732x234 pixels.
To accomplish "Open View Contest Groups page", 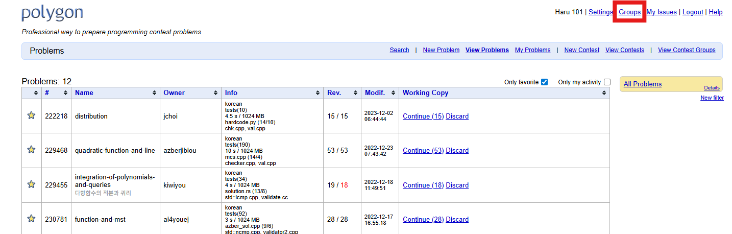I will coord(687,50).
